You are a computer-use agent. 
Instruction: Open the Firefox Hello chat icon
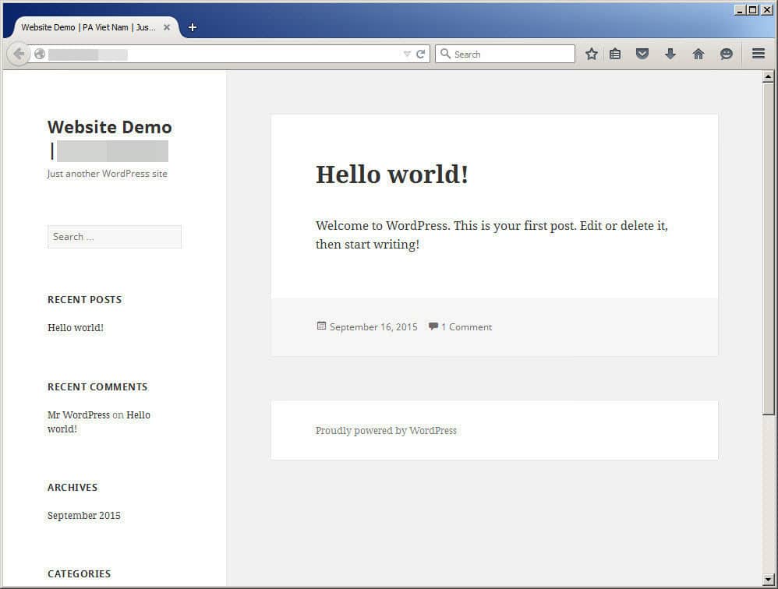pyautogui.click(x=727, y=54)
